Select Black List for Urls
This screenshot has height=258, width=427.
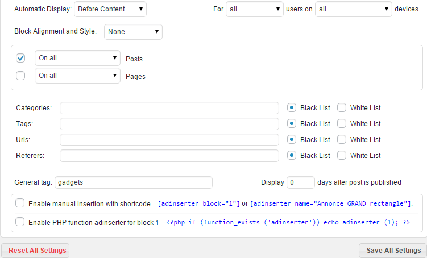(x=292, y=140)
